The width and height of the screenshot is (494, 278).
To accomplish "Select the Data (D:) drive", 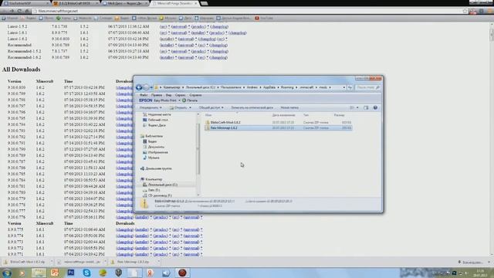I will 151,190.
